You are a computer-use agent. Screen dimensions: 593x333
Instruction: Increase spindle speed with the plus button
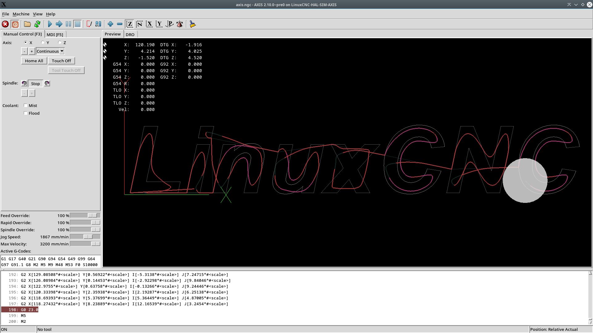32,93
